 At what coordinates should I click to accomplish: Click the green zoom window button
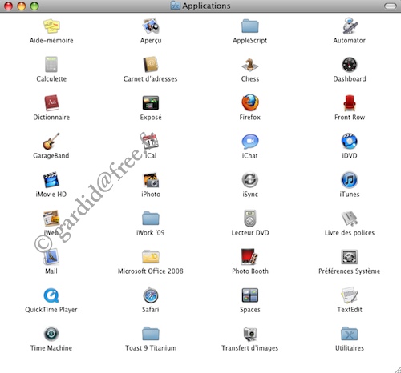tap(34, 6)
